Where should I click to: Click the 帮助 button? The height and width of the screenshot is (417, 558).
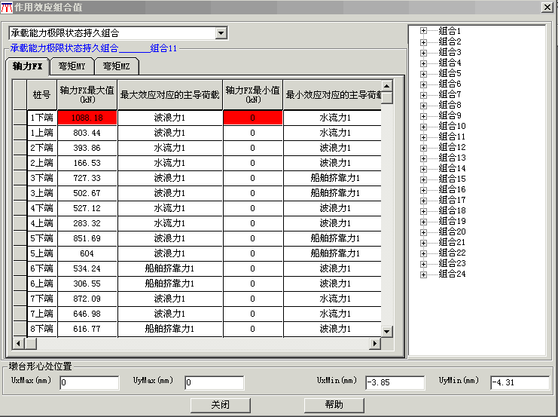[334, 405]
